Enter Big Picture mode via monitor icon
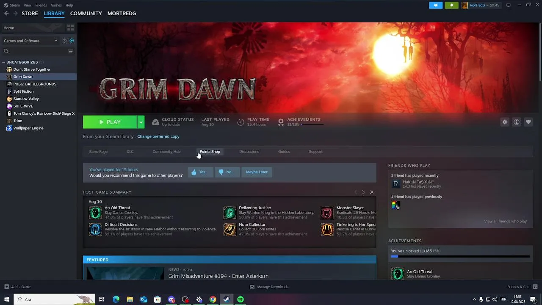 click(x=509, y=5)
